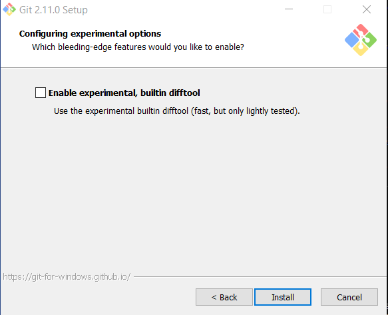Click the 'Git 2.11.0 Setup' title text
388x315 pixels.
pyautogui.click(x=53, y=10)
